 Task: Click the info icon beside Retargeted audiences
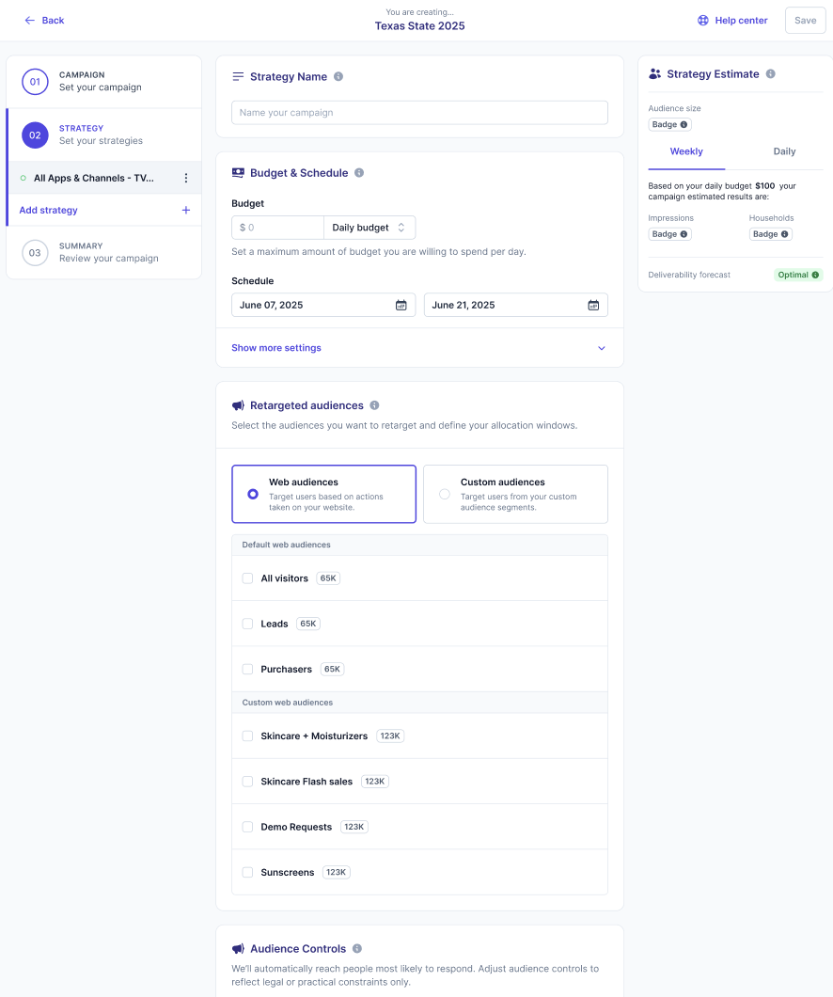pyautogui.click(x=374, y=405)
